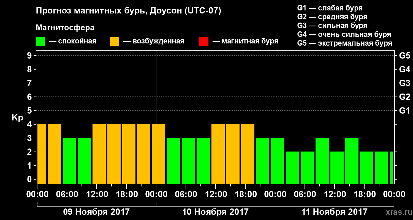
Task: Click the '09 Ноября 2017' date label
Action: (96, 212)
